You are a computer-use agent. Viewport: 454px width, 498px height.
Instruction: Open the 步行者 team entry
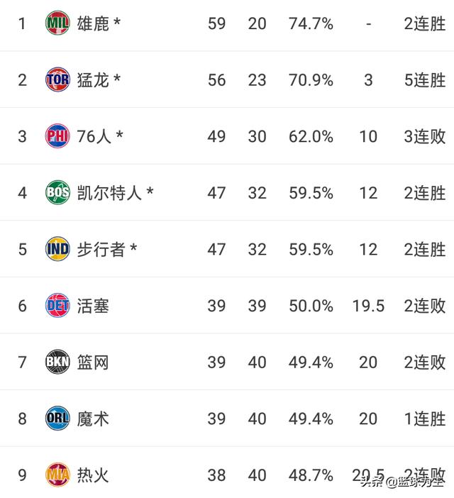(x=101, y=249)
